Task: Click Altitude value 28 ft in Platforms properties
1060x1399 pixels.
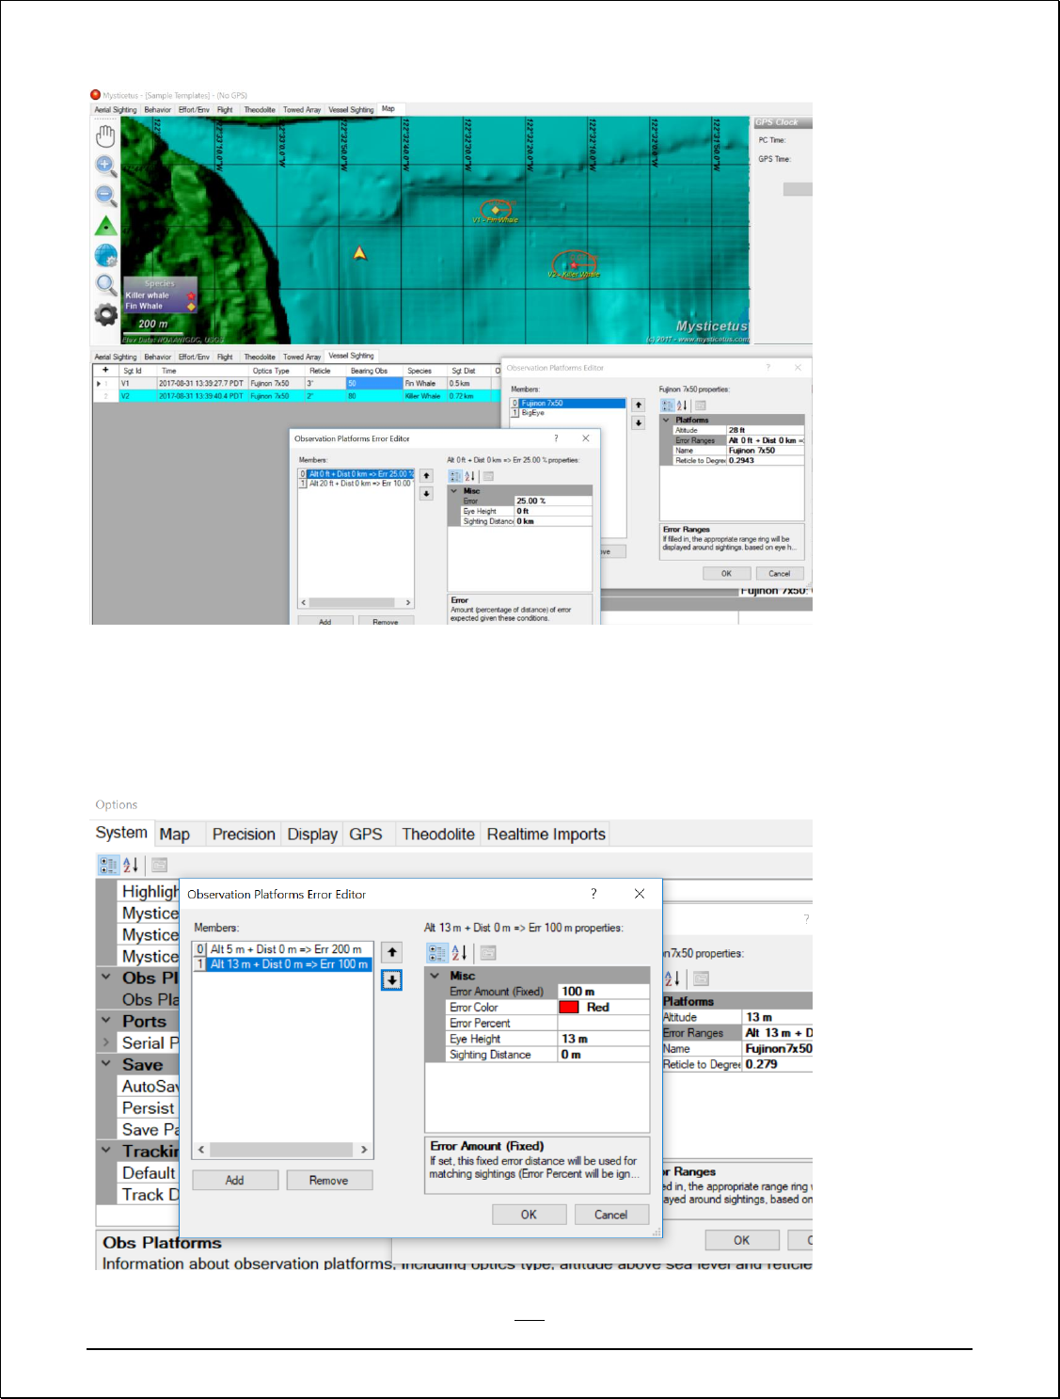Action: [x=766, y=430]
